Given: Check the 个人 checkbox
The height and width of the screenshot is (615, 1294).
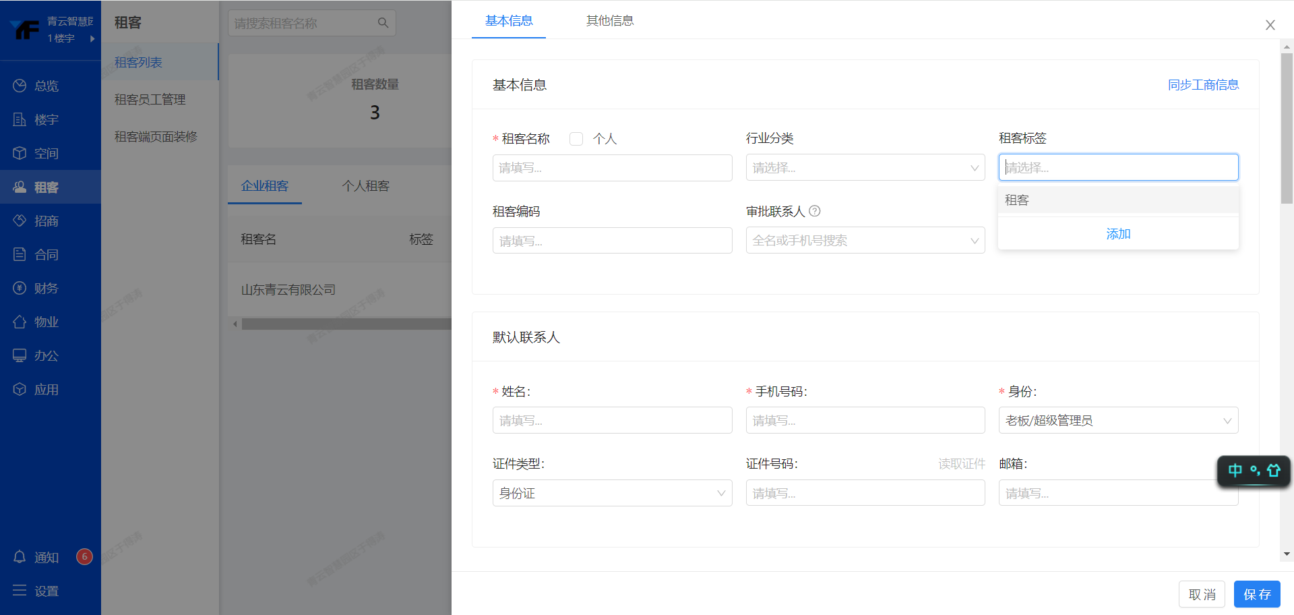Looking at the screenshot, I should tap(576, 139).
